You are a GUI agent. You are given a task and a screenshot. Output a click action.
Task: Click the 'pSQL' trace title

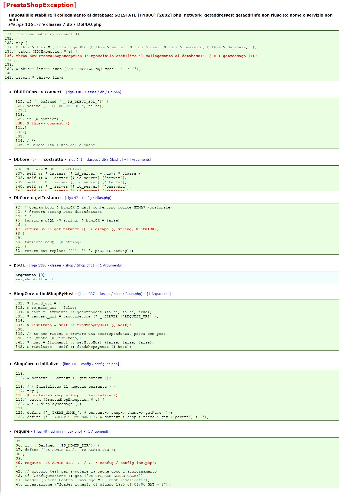point(19,265)
